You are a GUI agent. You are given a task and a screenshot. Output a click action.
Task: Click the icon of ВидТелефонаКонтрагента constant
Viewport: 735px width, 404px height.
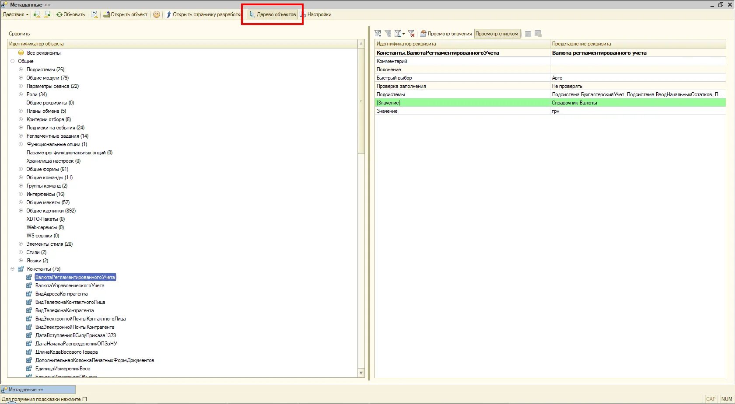pos(29,310)
